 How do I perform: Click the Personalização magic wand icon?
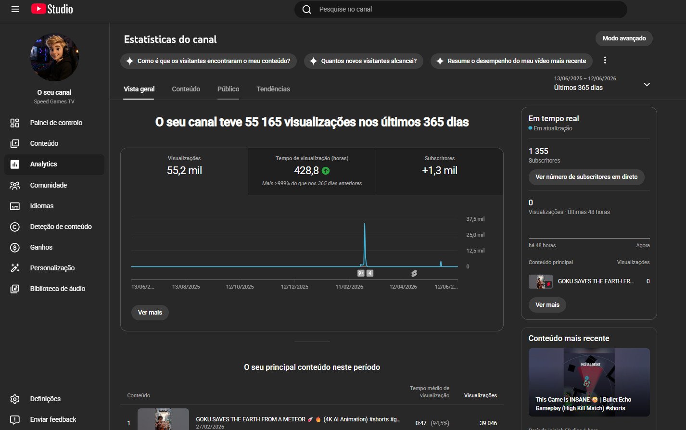[x=15, y=268]
